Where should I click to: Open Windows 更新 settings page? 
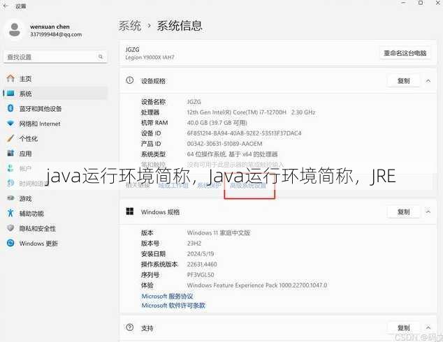pyautogui.click(x=38, y=243)
